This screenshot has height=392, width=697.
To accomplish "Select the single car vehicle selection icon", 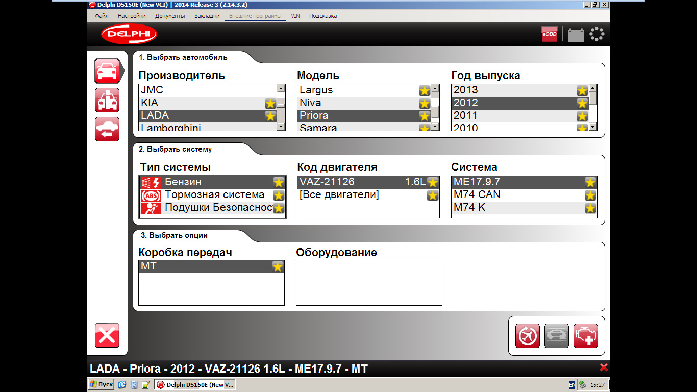I will click(x=107, y=71).
